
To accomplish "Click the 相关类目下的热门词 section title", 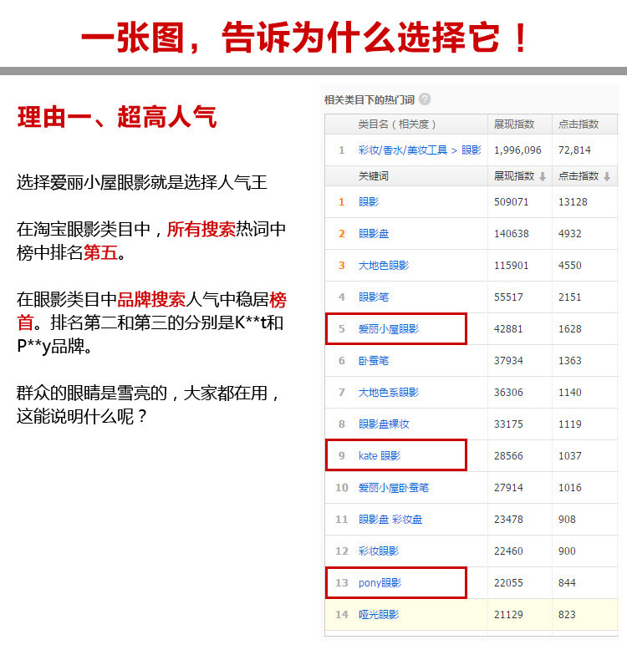I will pos(370,99).
